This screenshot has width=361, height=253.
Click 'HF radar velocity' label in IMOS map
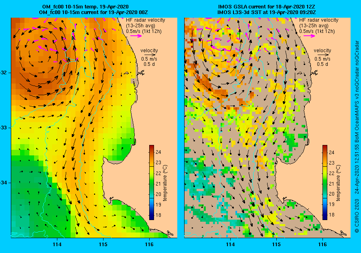tap(319, 20)
